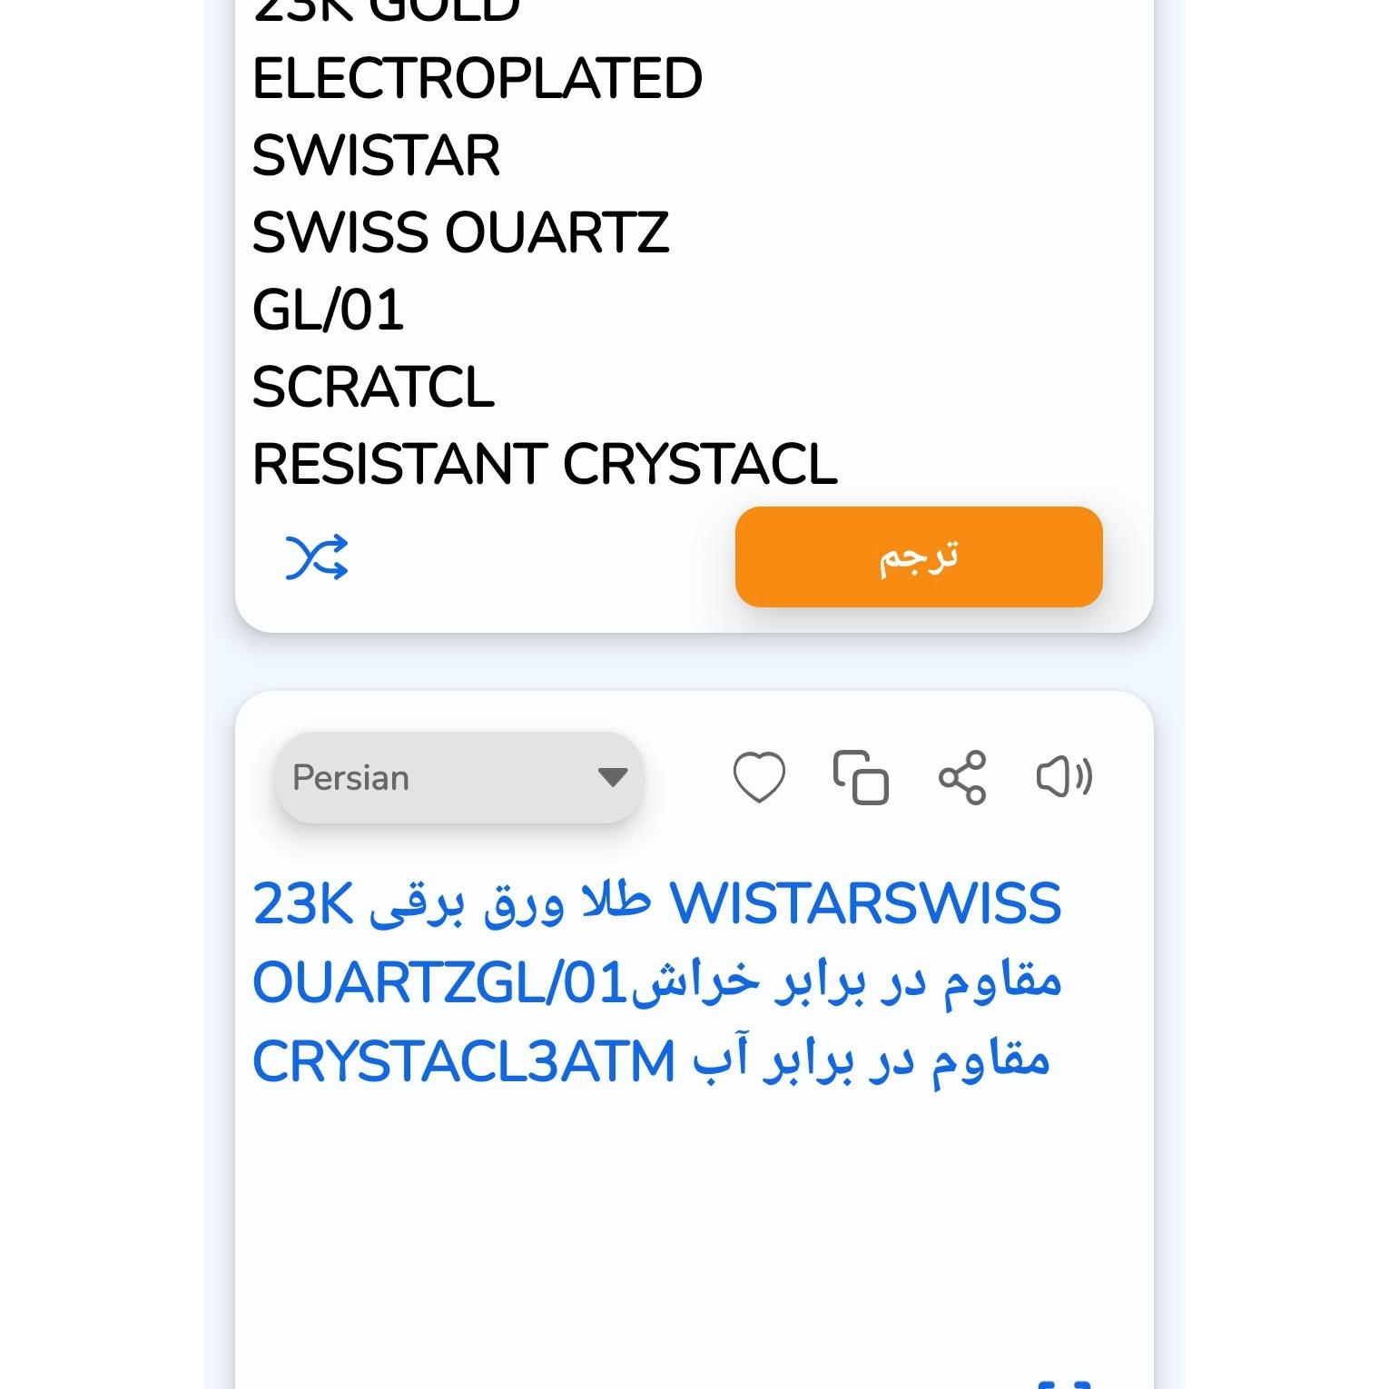Viewport: 1389px width, 1389px height.
Task: Click the SWISS OUARTZ source line
Action: [460, 233]
